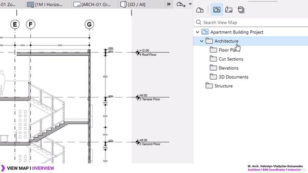Open Publisher Sets navigator icon
Viewport: 308px width, 173px height.
(241, 10)
